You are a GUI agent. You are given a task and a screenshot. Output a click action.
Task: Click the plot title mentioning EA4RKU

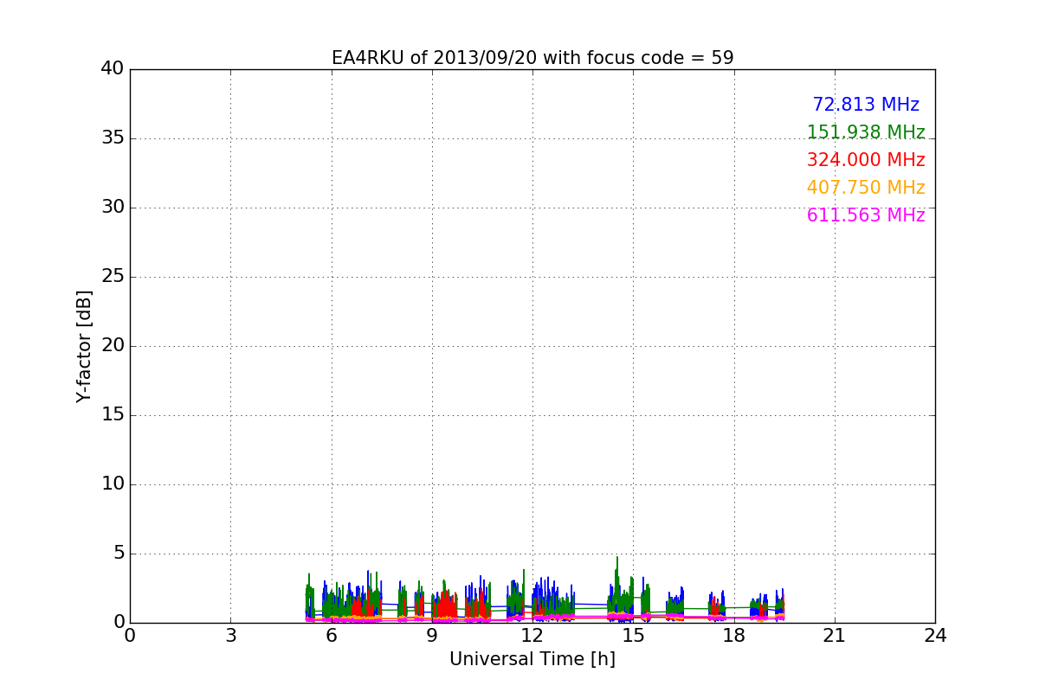coord(532,58)
